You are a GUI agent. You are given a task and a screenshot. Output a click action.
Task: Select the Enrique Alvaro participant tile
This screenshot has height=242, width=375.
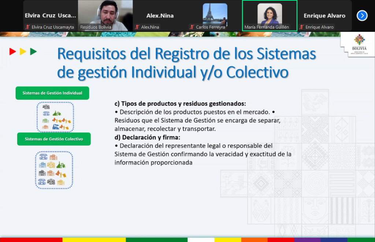coord(324,15)
